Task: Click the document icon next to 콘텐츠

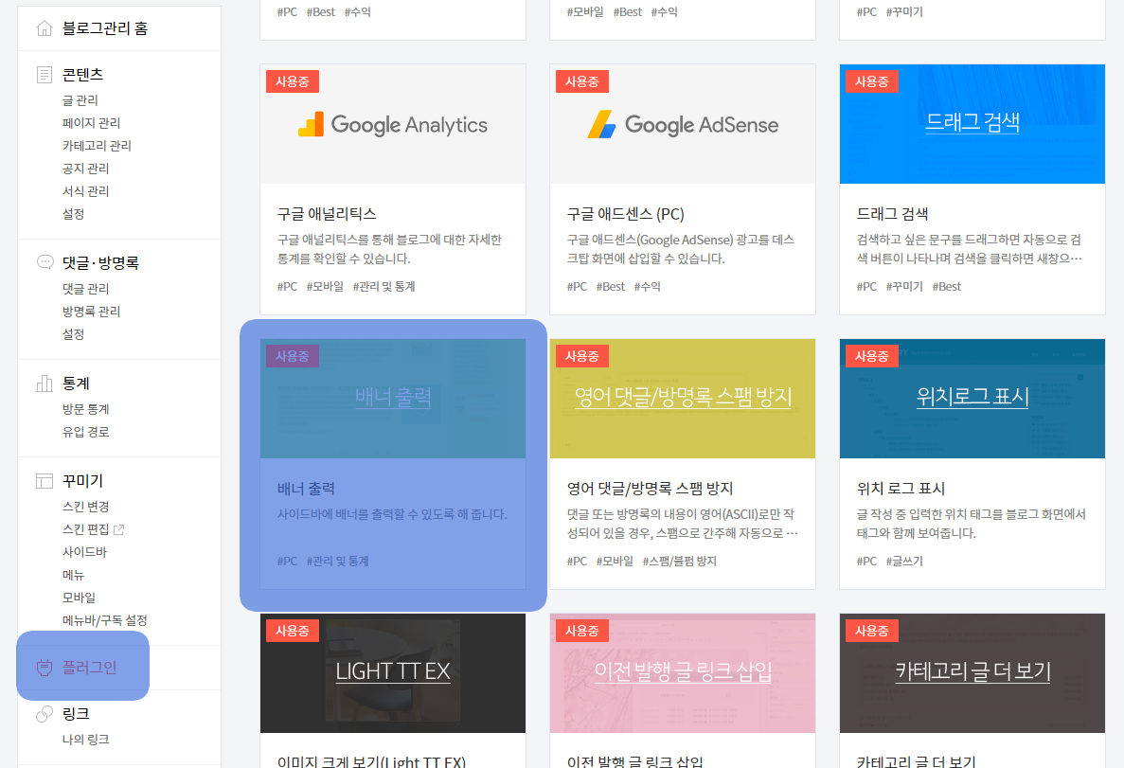Action: 45,75
